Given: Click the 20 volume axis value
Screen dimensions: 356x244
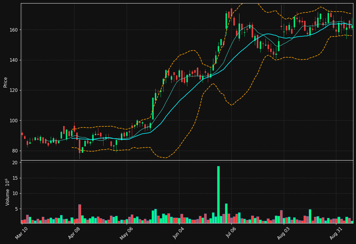Looking at the screenshot, I should tap(15, 163).
